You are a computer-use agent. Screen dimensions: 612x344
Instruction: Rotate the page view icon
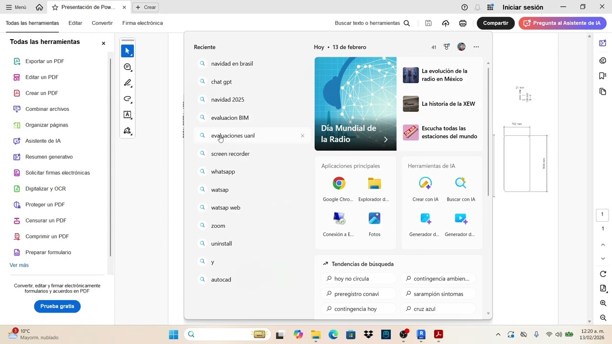[603, 274]
